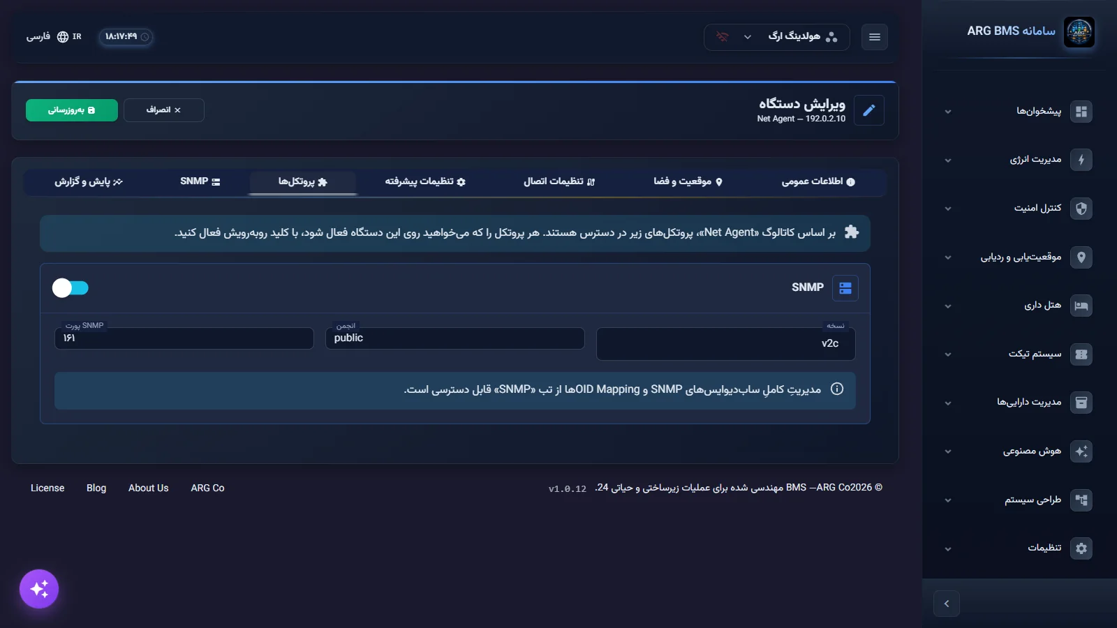Viewport: 1117px width, 628px height.
Task: Click the artificial intelligence sparkle icon in sidebar
Action: click(1081, 451)
